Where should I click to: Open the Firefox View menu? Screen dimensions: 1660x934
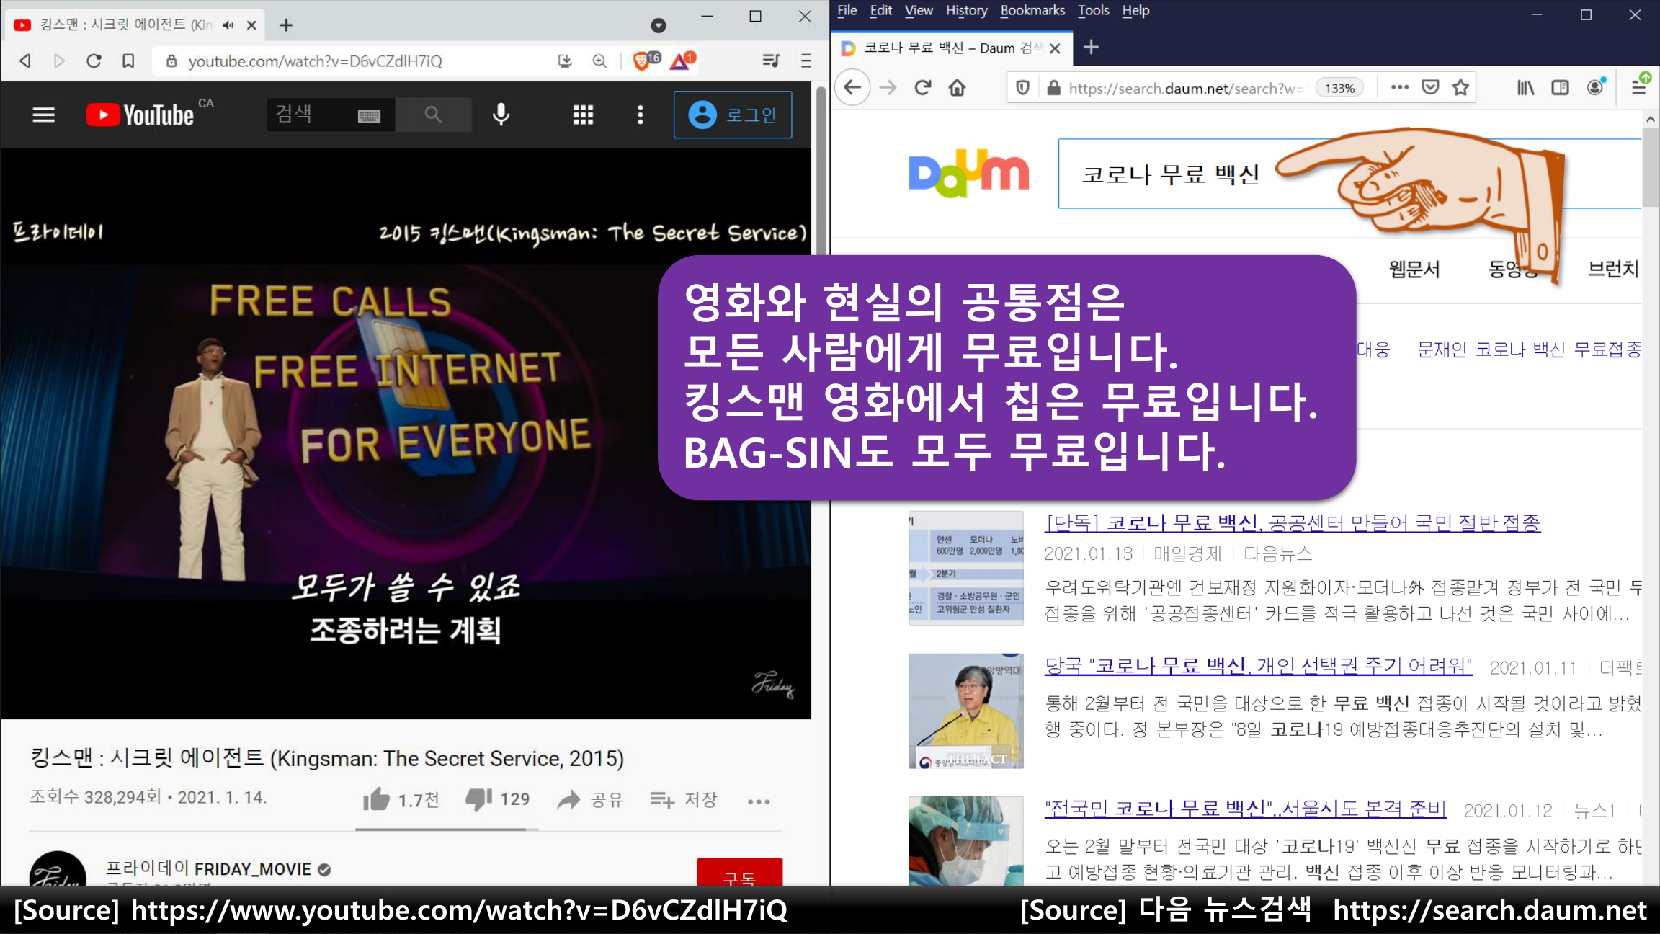919,10
